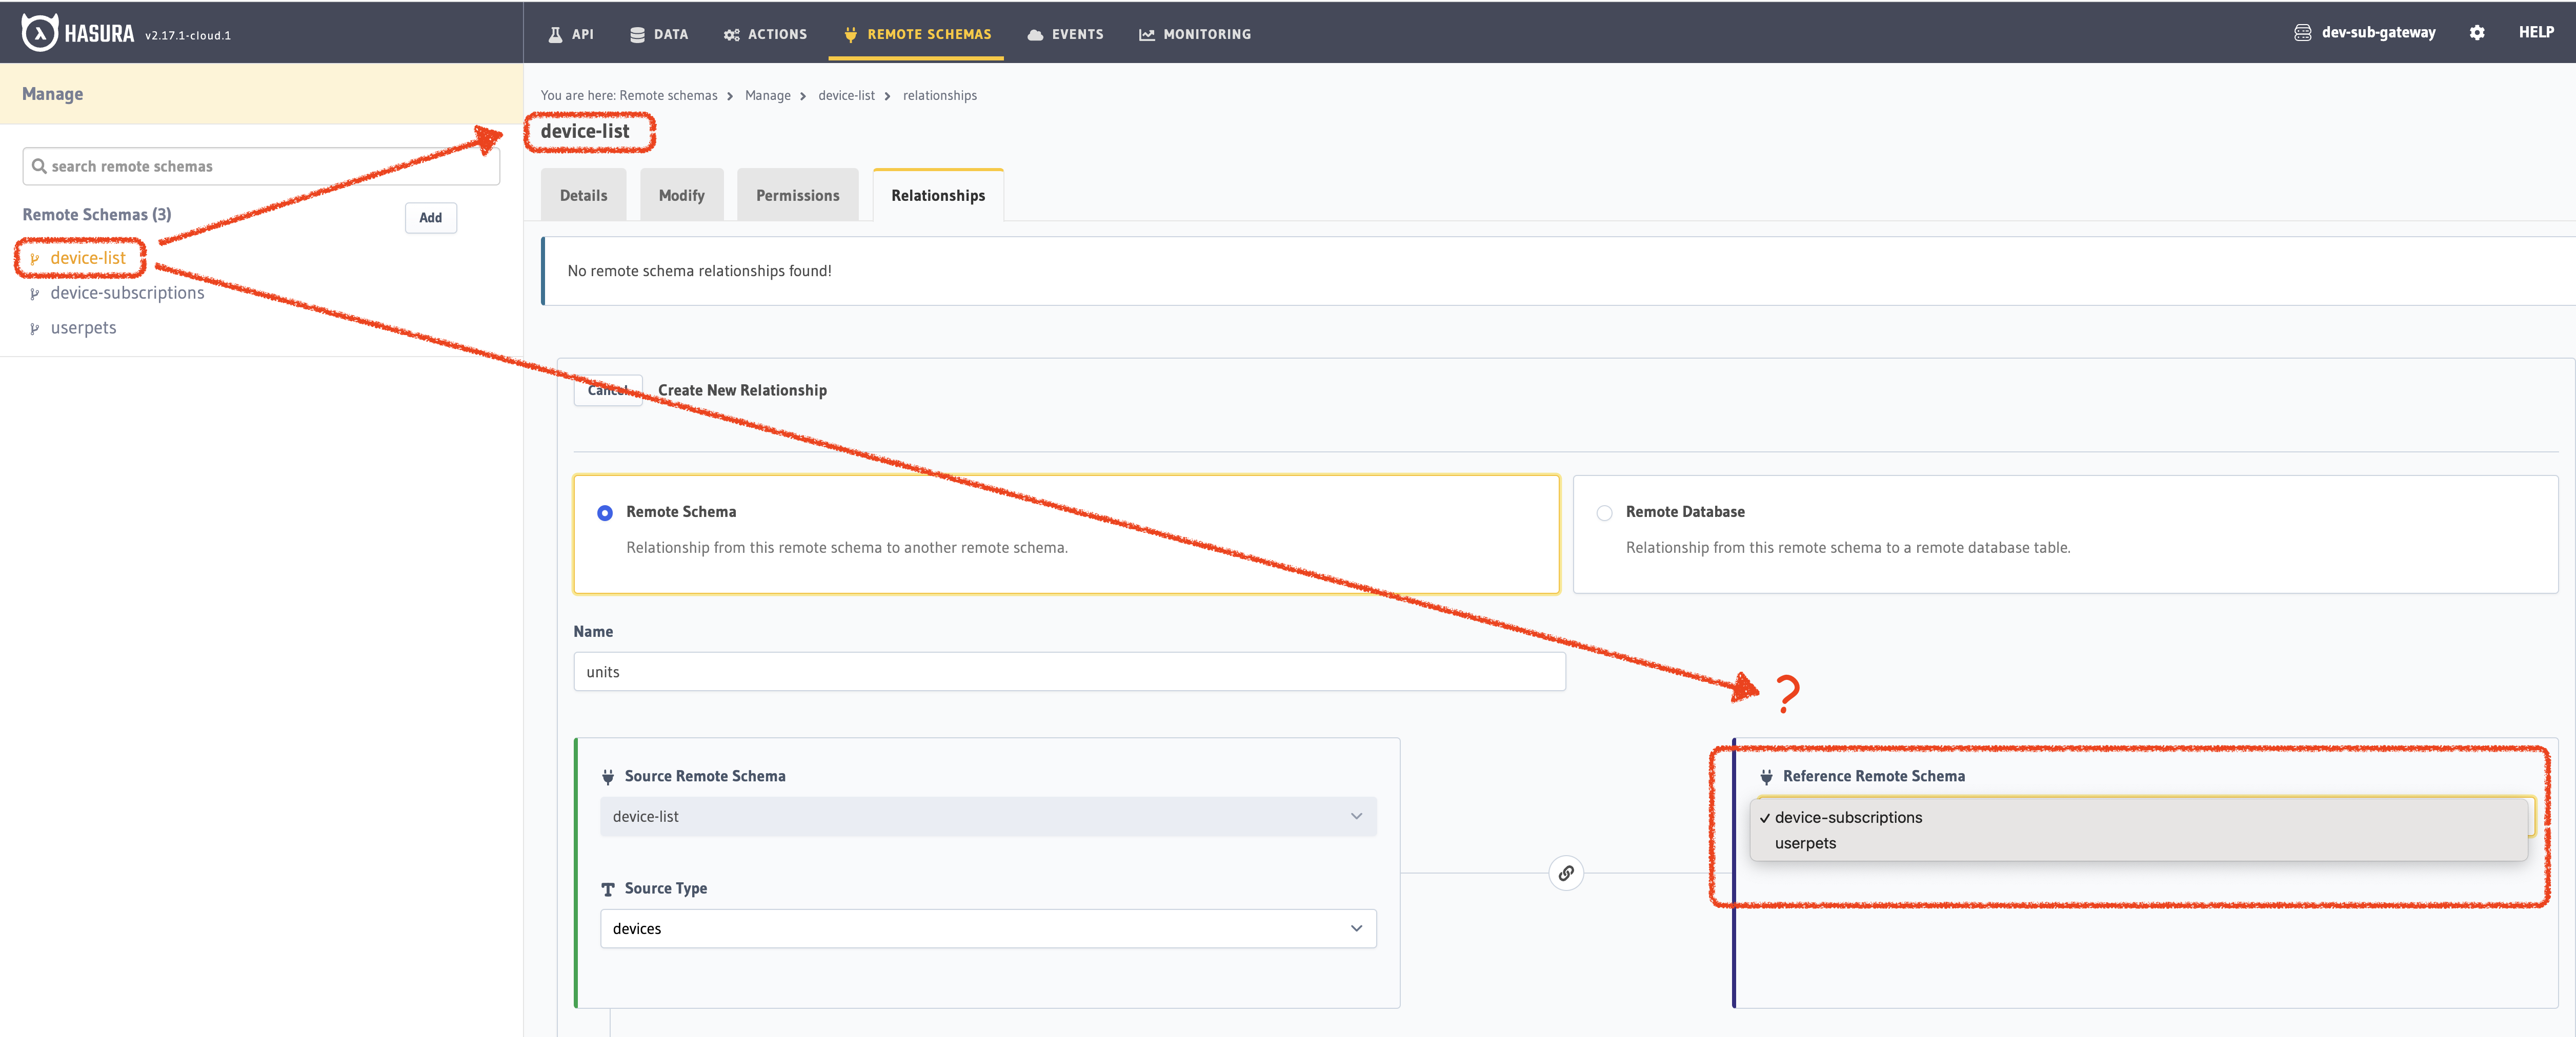Open the Permissions tab
Viewport: 2576px width, 1037px height.
pyautogui.click(x=798, y=195)
